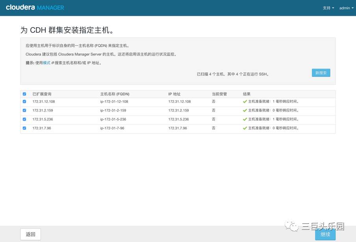Click the green checkmark for ip-172-31-7-96
The image size is (356, 242).
pyautogui.click(x=245, y=128)
